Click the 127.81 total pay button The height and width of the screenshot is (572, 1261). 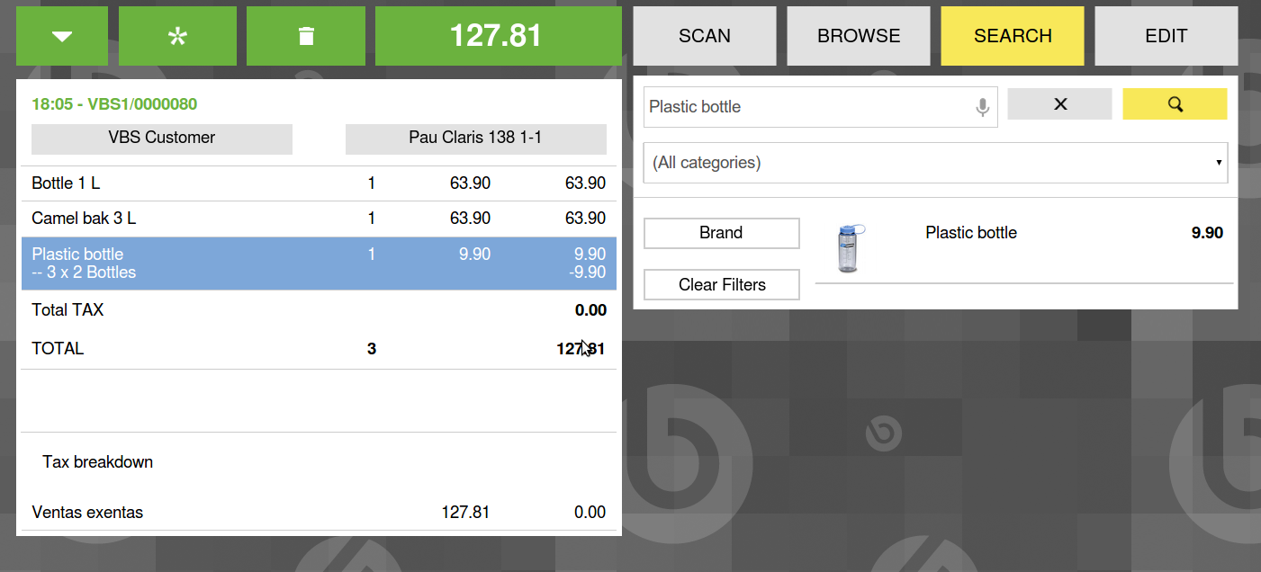[497, 36]
